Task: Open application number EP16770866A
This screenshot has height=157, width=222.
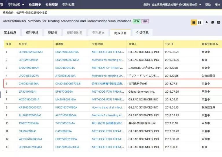Action: [x=64, y=91]
